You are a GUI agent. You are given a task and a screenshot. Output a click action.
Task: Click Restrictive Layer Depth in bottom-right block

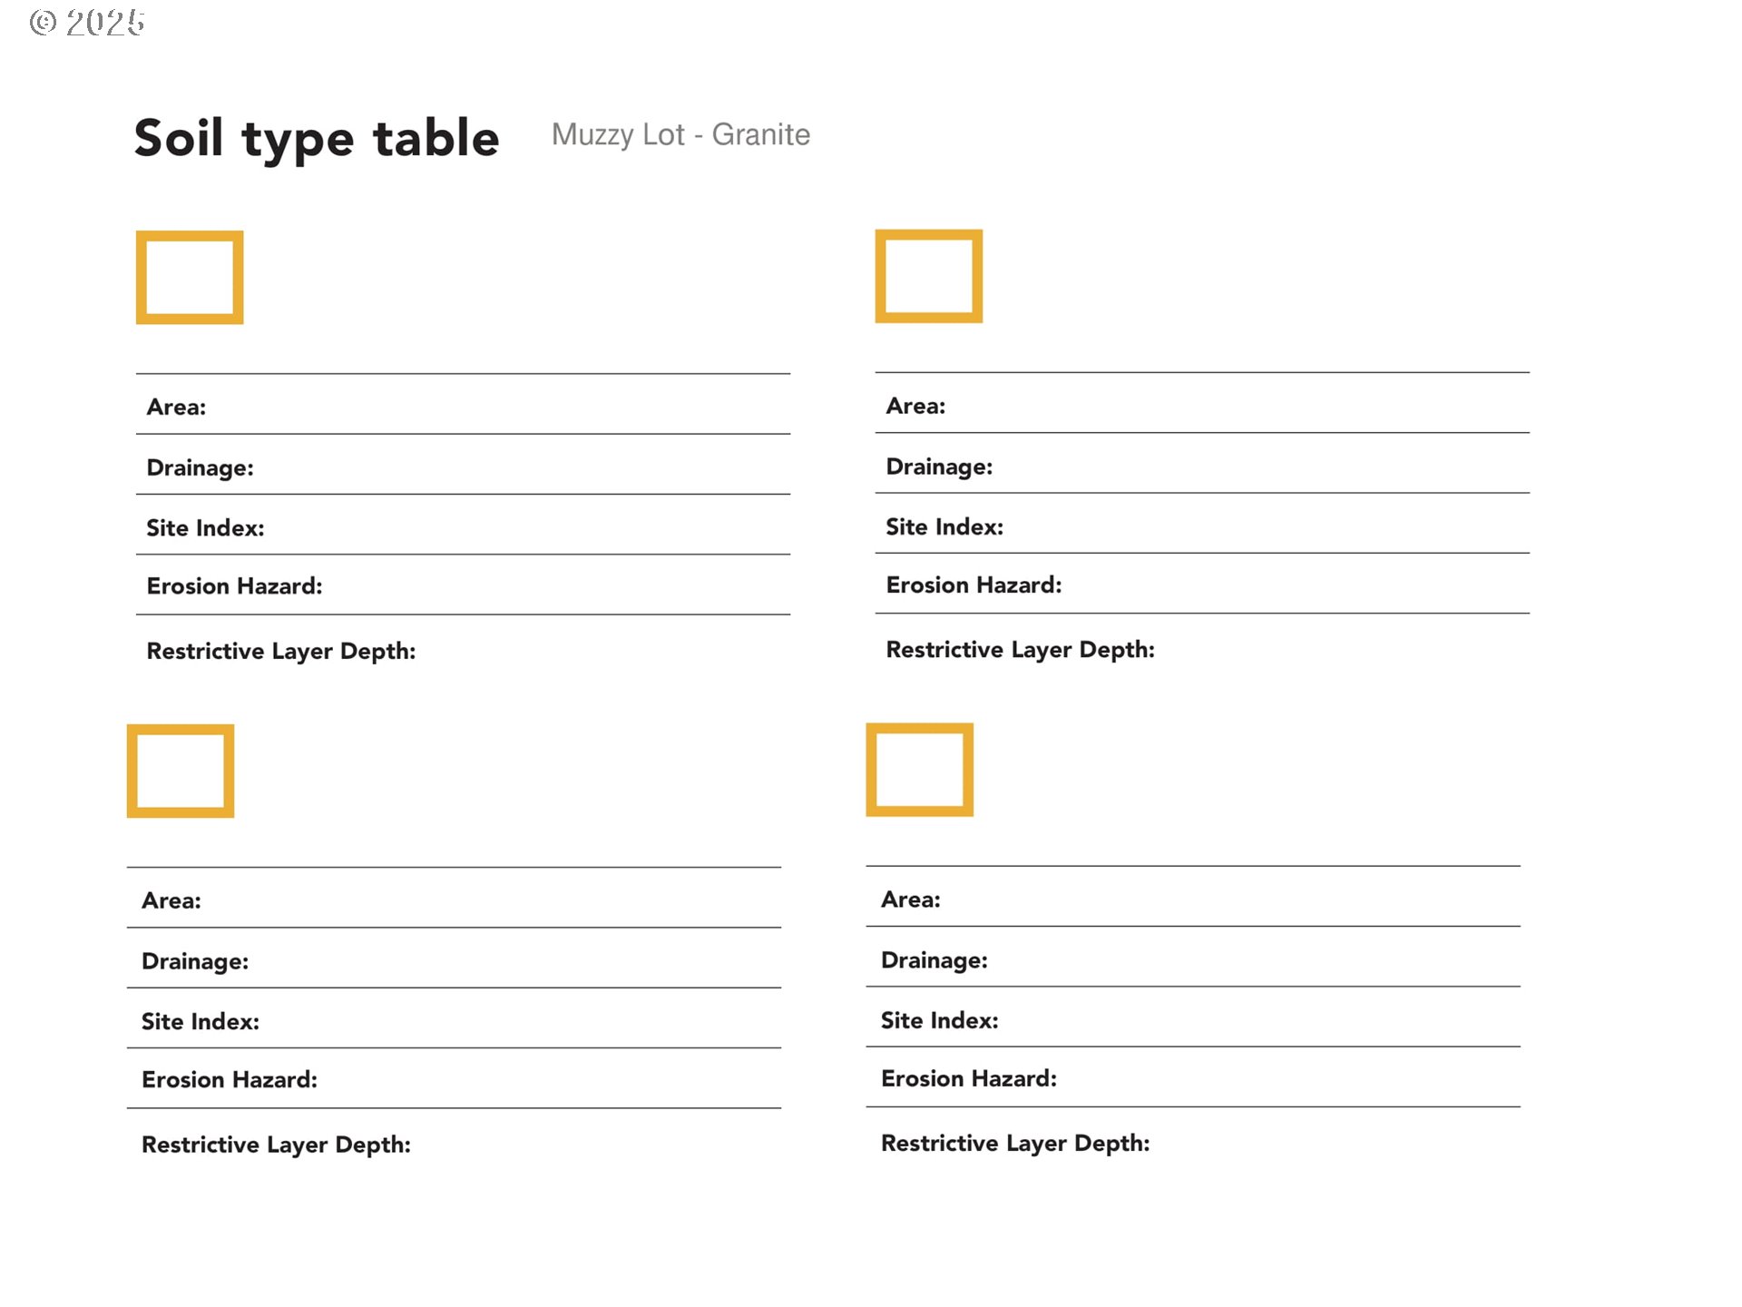pos(1015,1143)
